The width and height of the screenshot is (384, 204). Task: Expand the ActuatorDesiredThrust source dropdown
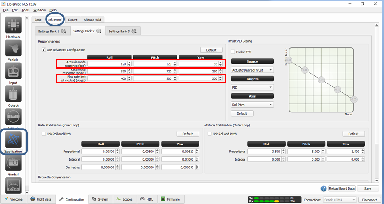[252, 70]
